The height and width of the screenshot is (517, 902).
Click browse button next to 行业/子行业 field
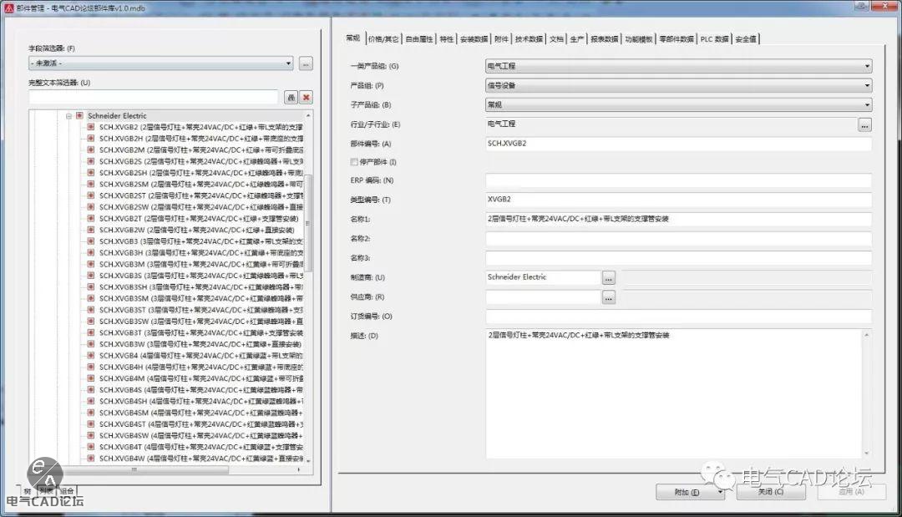click(864, 124)
